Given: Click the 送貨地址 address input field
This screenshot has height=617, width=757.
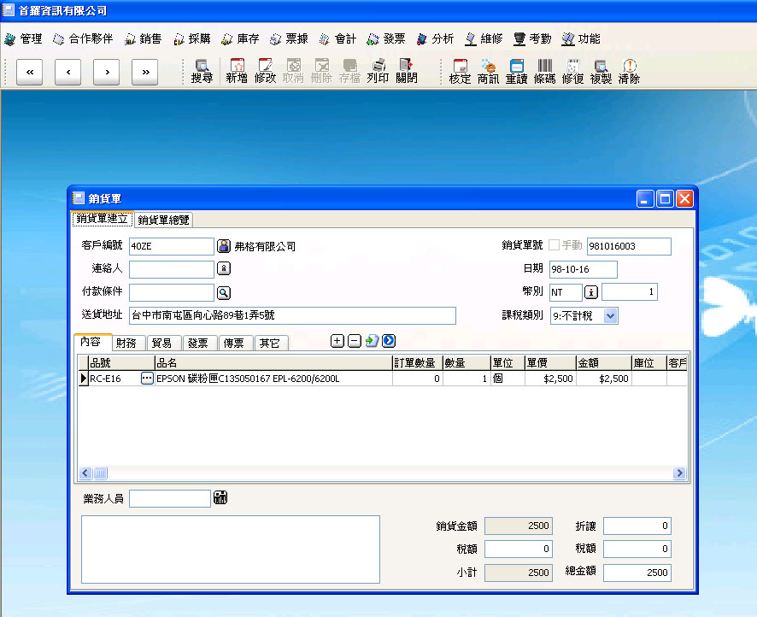Looking at the screenshot, I should [x=292, y=316].
